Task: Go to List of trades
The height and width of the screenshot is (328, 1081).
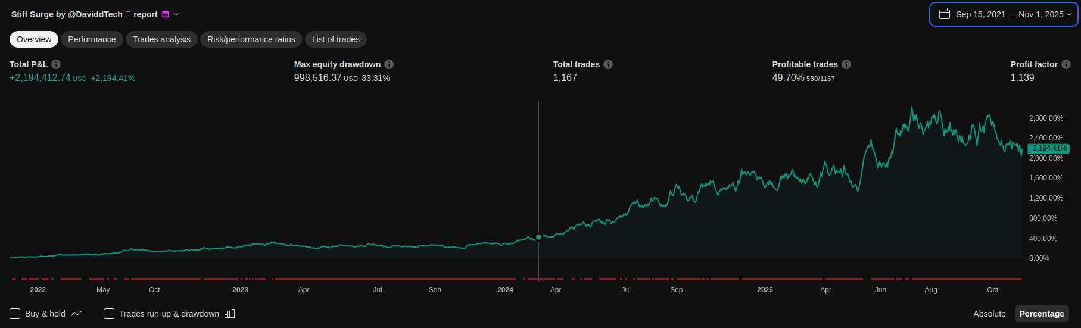Action: pyautogui.click(x=335, y=39)
